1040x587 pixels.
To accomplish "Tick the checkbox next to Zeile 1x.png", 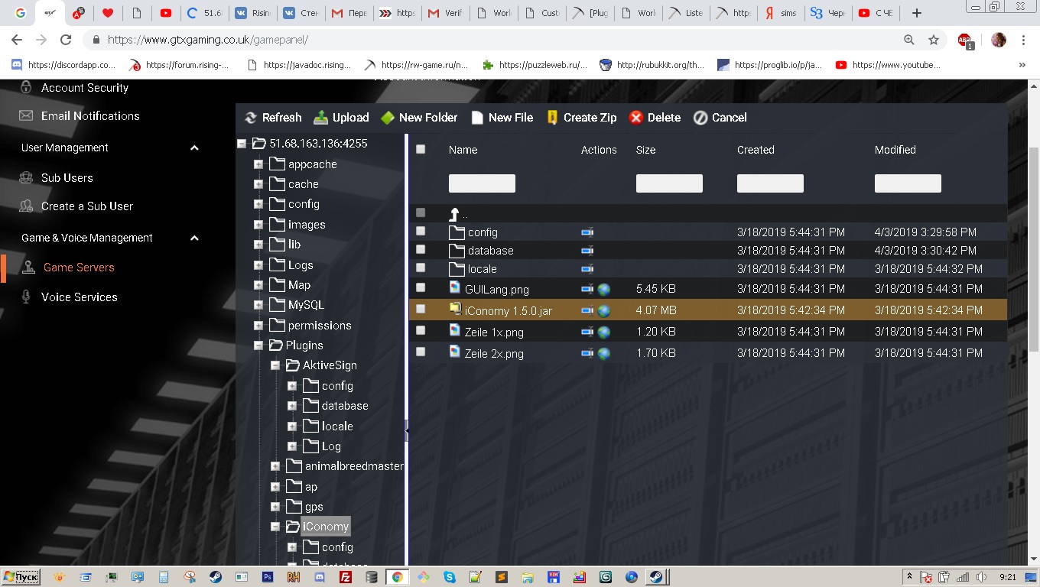I will point(421,330).
